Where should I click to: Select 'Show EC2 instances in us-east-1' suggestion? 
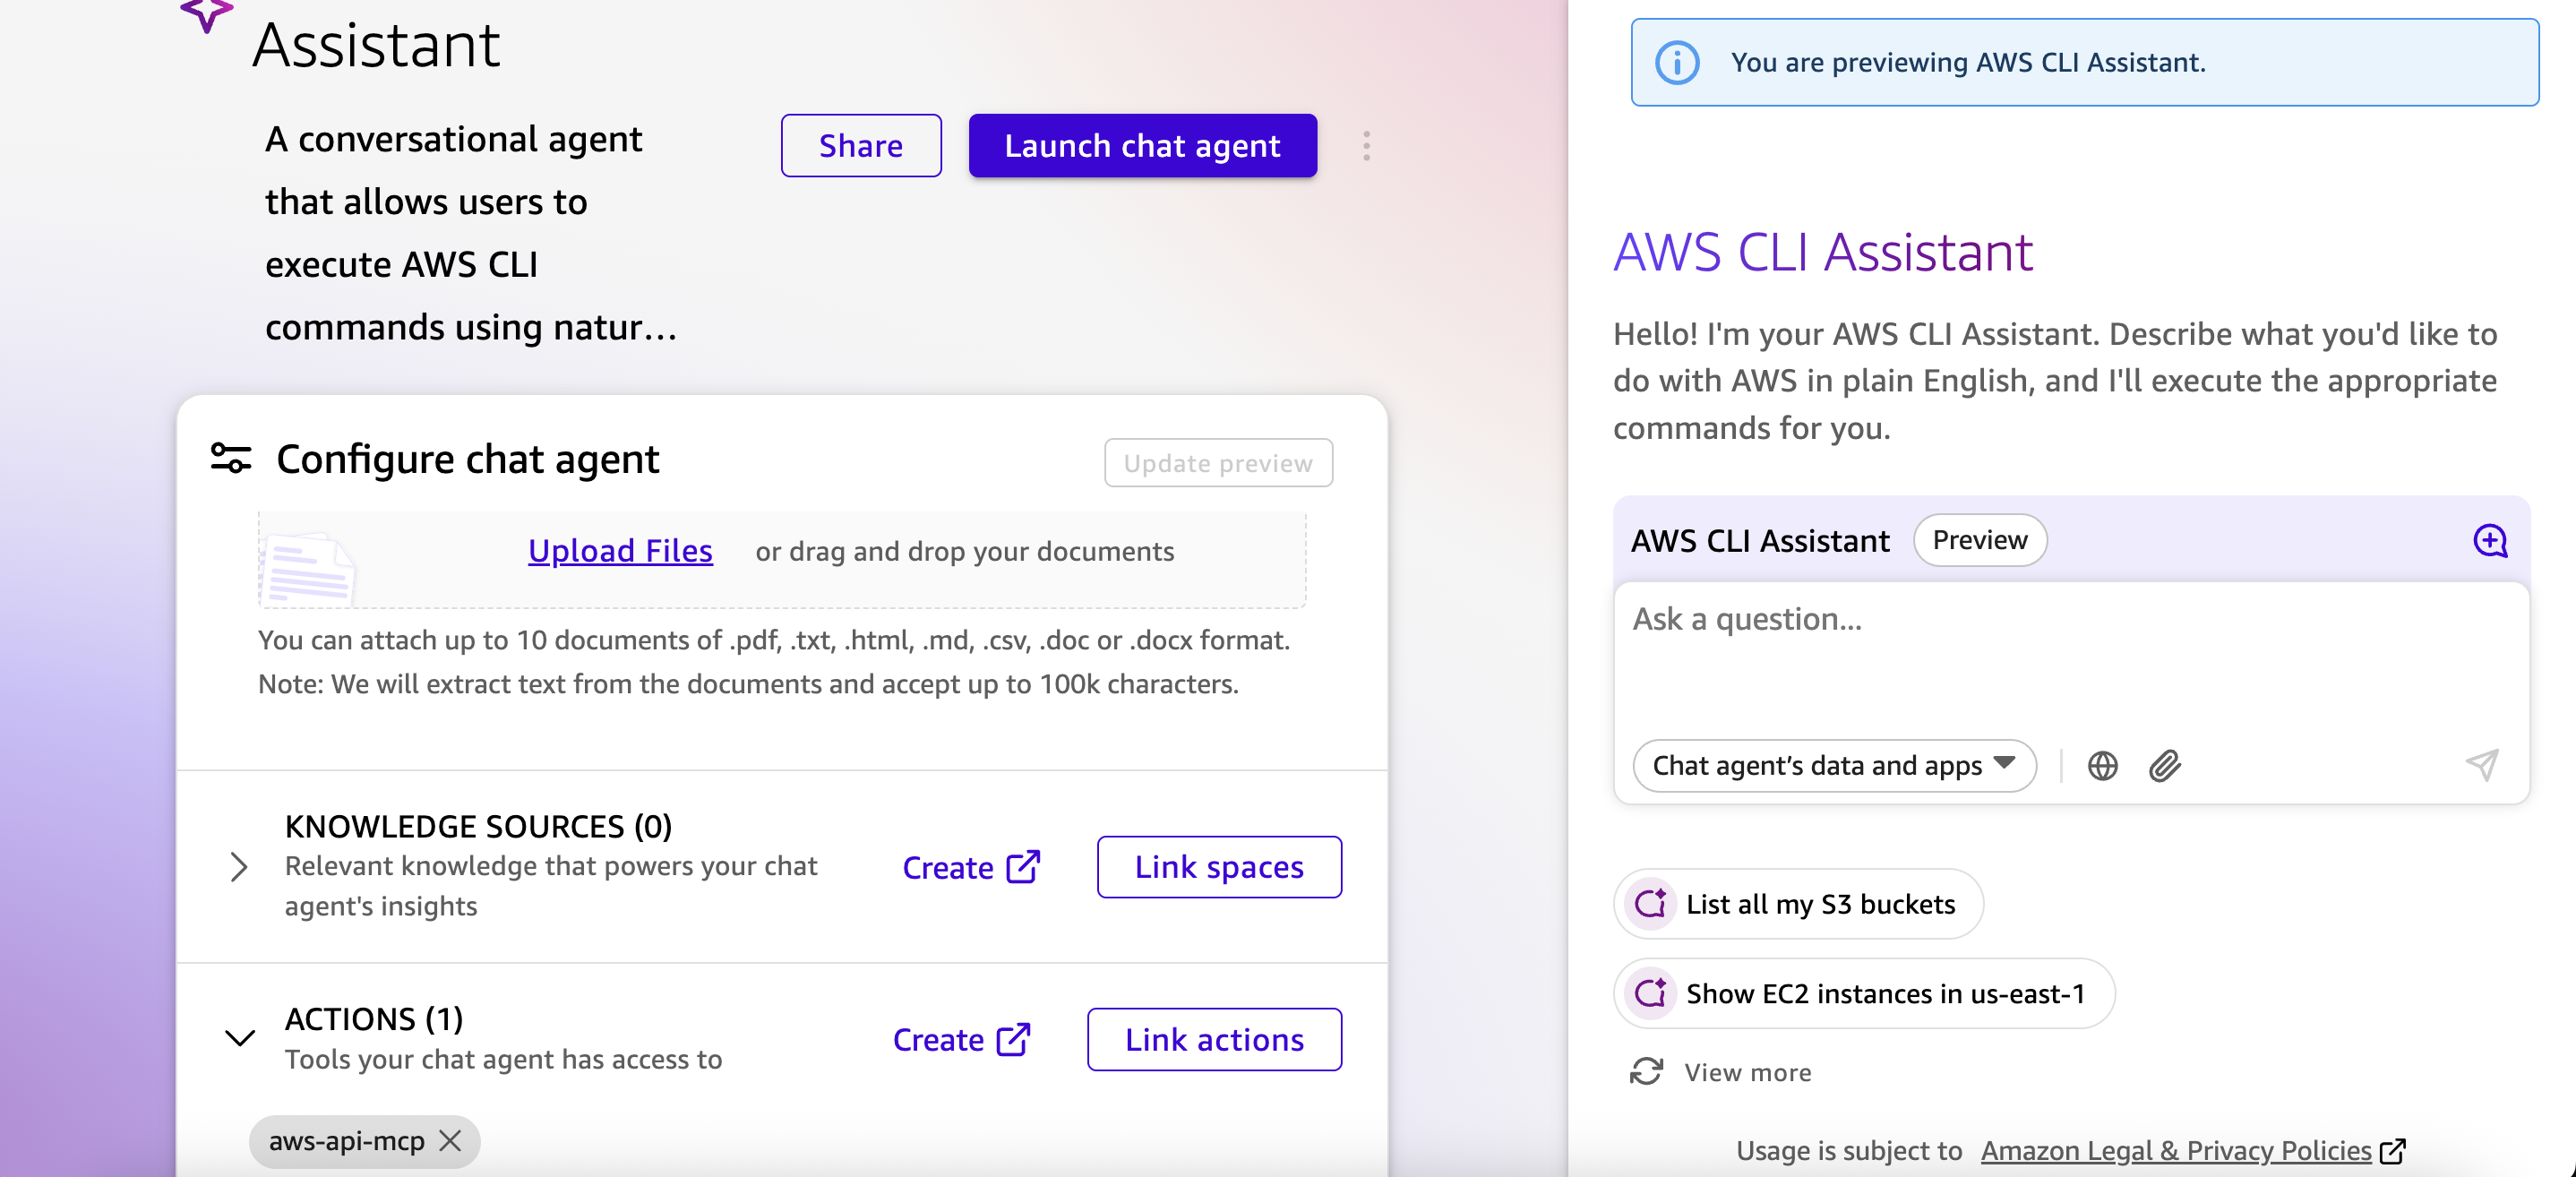pyautogui.click(x=1863, y=994)
